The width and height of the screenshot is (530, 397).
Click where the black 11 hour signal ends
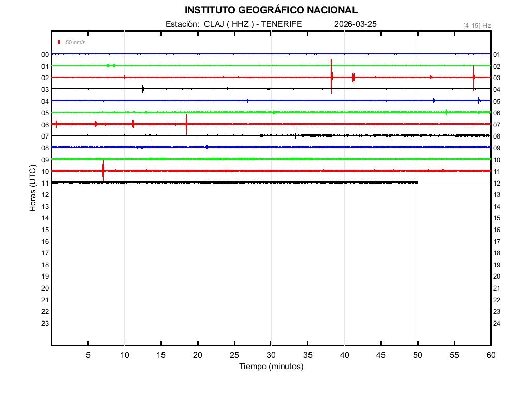(418, 182)
